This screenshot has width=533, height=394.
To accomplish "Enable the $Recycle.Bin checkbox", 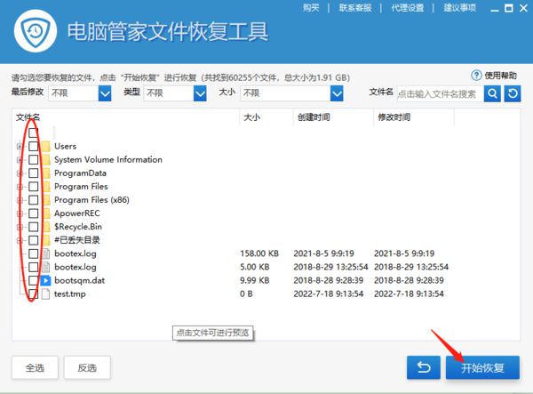I will coord(33,227).
